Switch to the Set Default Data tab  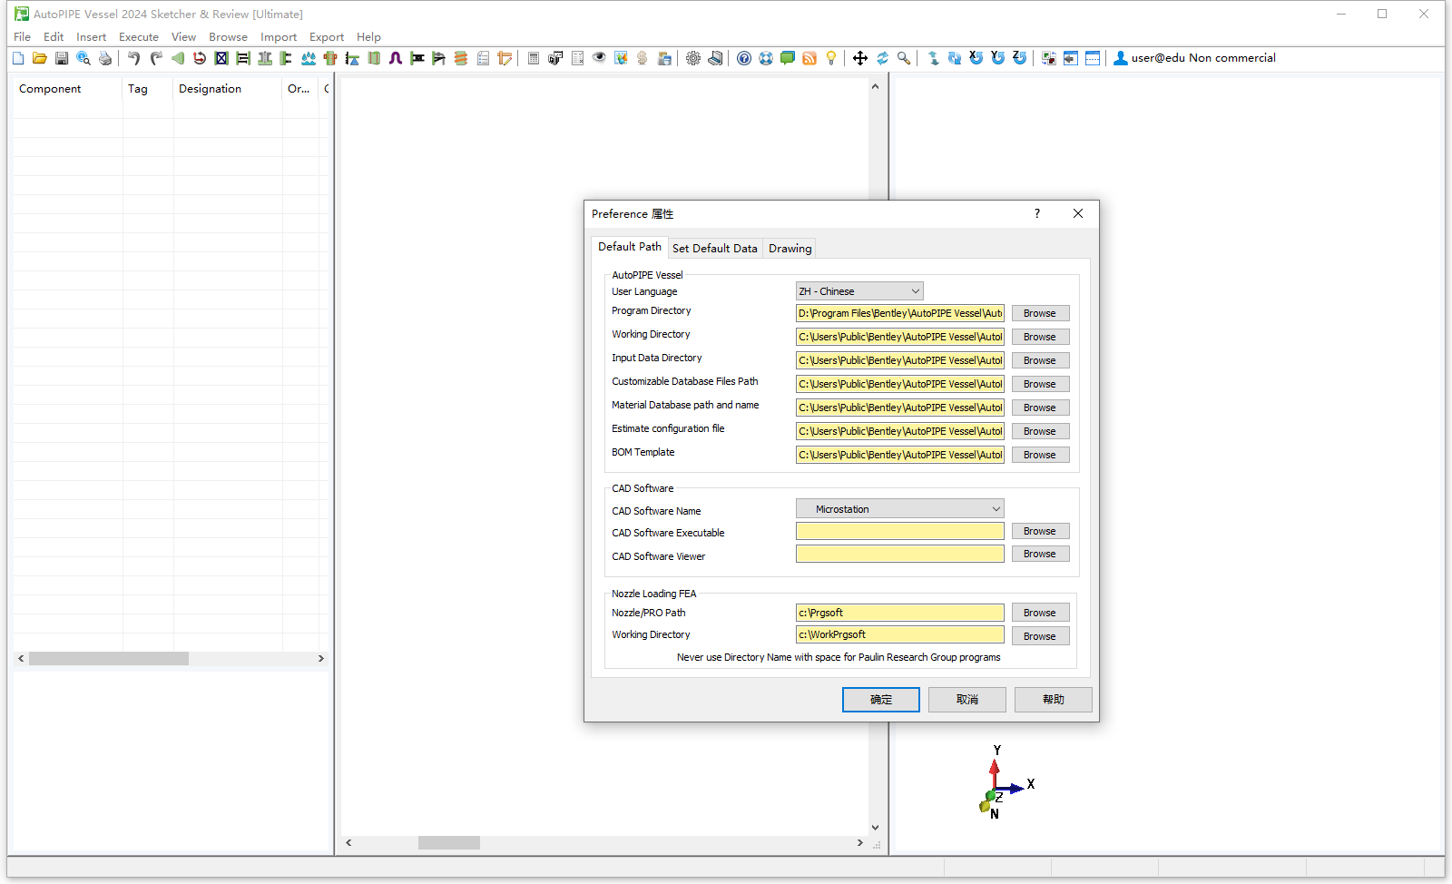pos(714,248)
